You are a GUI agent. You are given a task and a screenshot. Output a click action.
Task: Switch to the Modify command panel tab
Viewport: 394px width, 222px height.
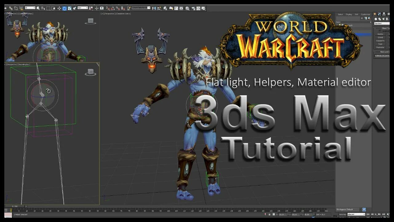click(379, 14)
